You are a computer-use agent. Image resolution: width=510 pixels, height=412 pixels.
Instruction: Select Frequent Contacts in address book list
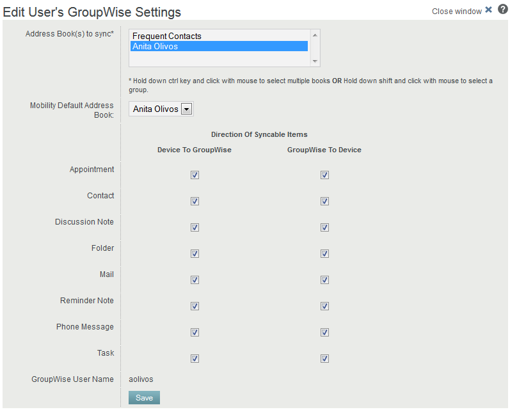(167, 36)
